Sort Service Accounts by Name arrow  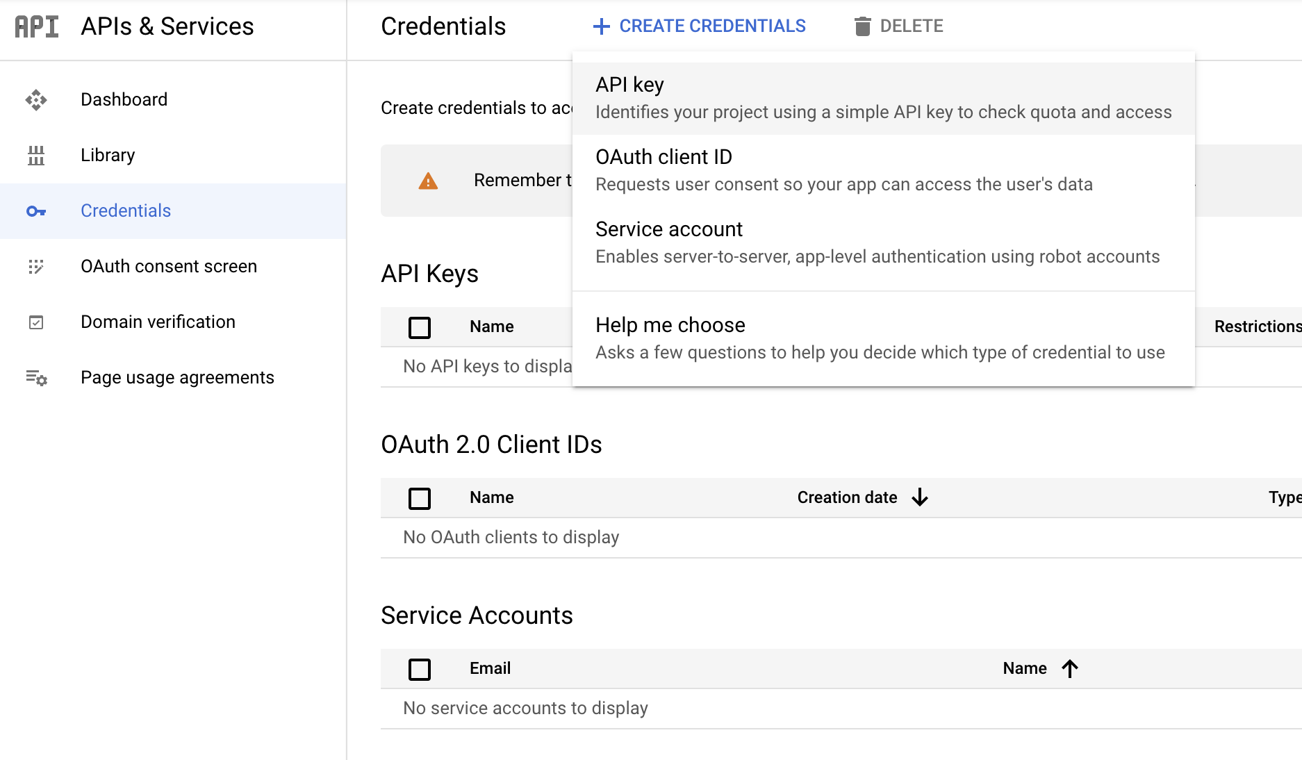click(1070, 668)
